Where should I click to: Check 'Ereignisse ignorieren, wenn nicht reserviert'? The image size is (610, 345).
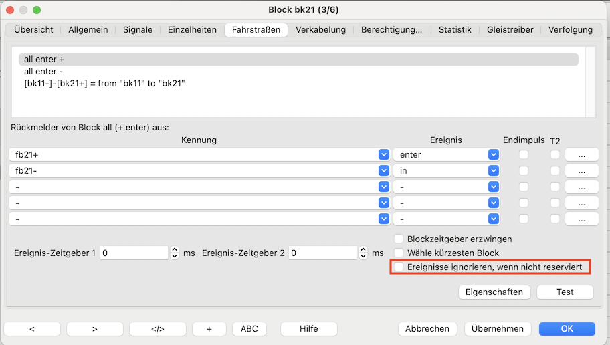tap(399, 267)
